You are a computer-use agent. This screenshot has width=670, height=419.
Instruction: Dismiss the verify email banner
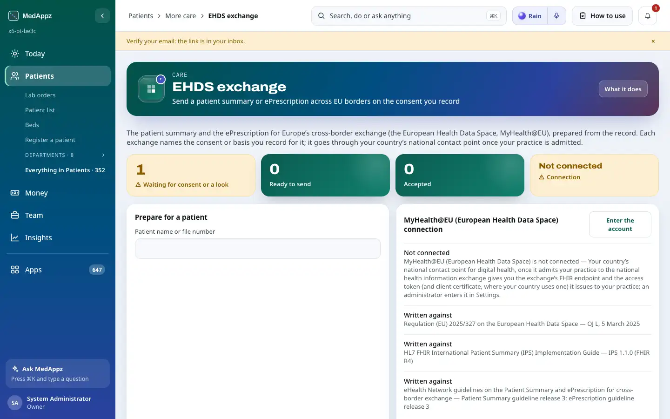653,41
